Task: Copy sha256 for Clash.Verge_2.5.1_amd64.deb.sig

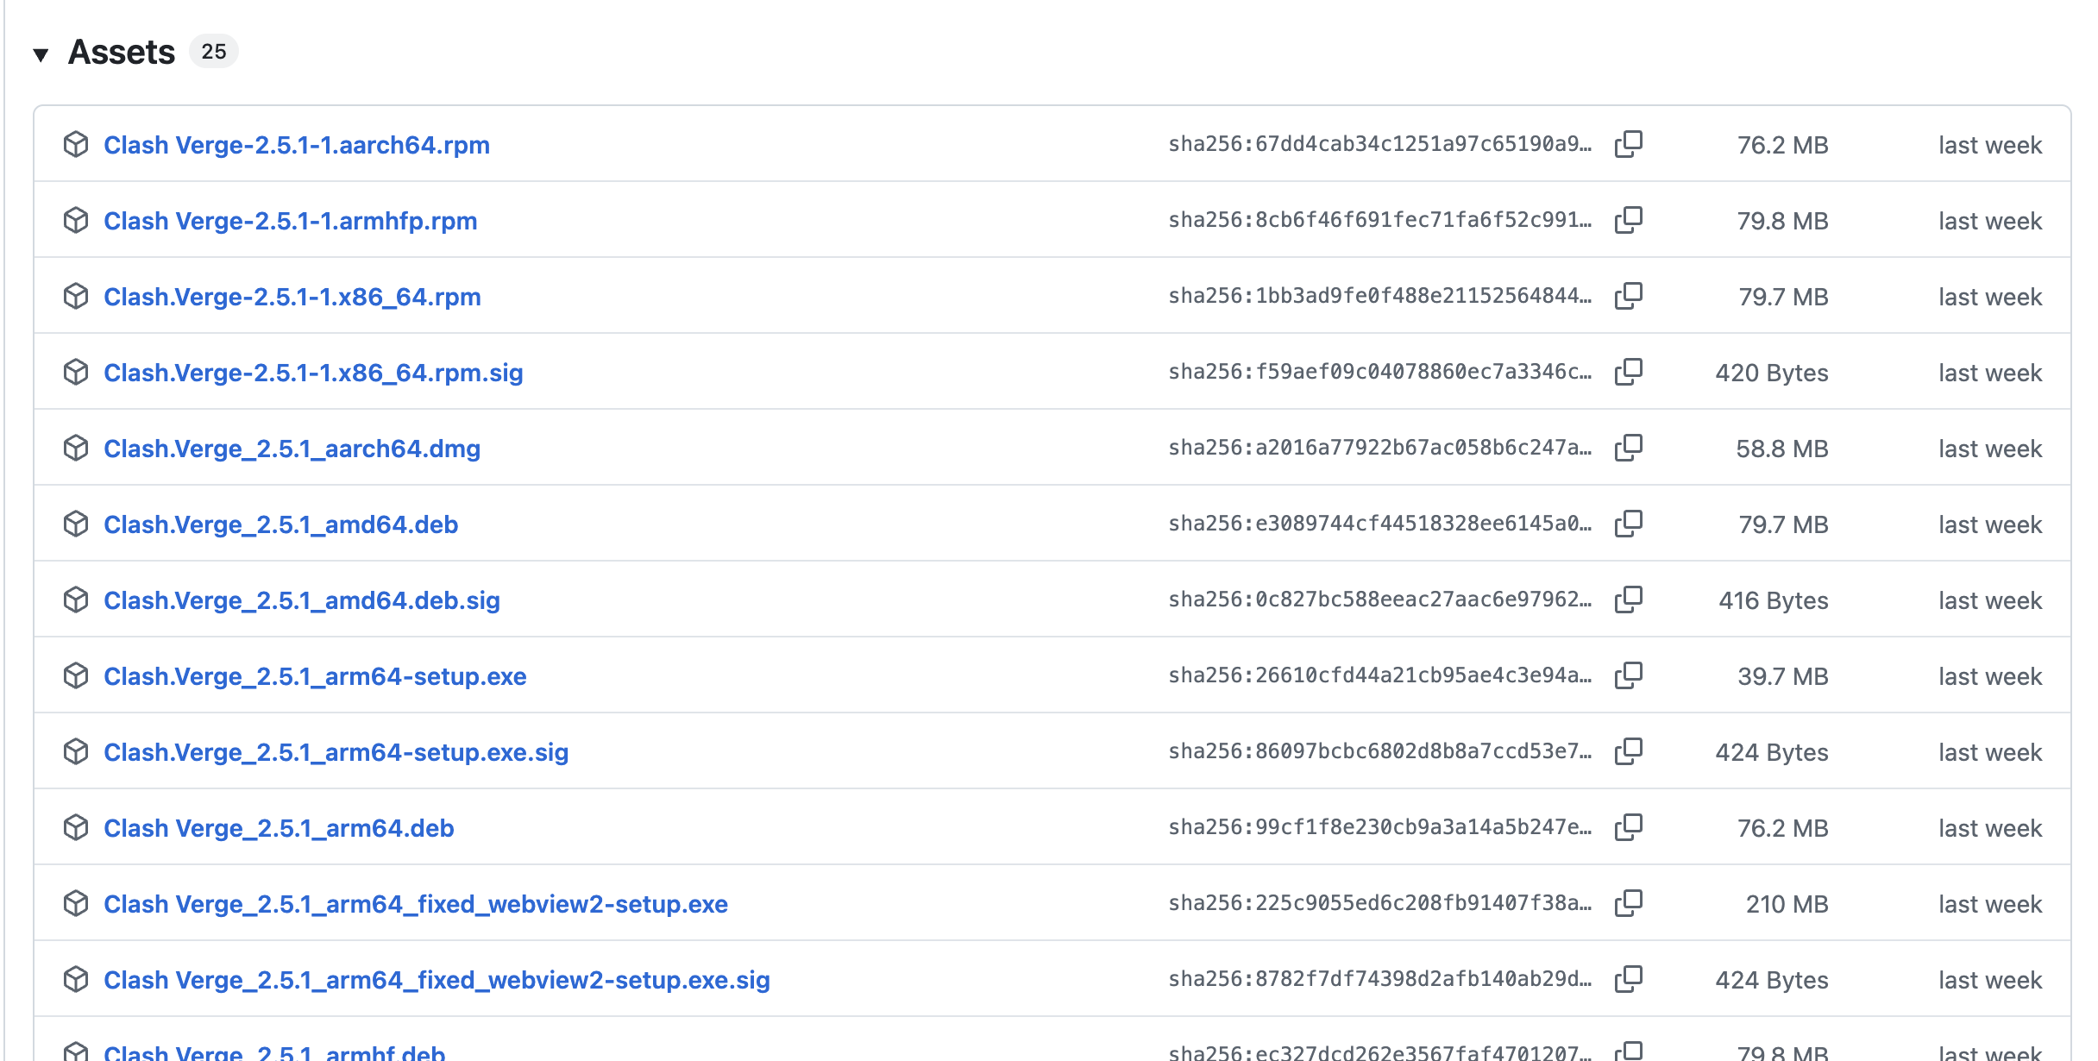Action: tap(1629, 600)
